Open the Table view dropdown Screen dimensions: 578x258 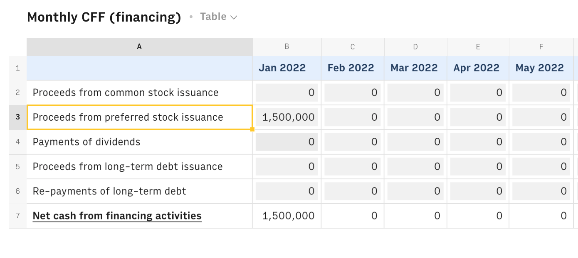(218, 17)
